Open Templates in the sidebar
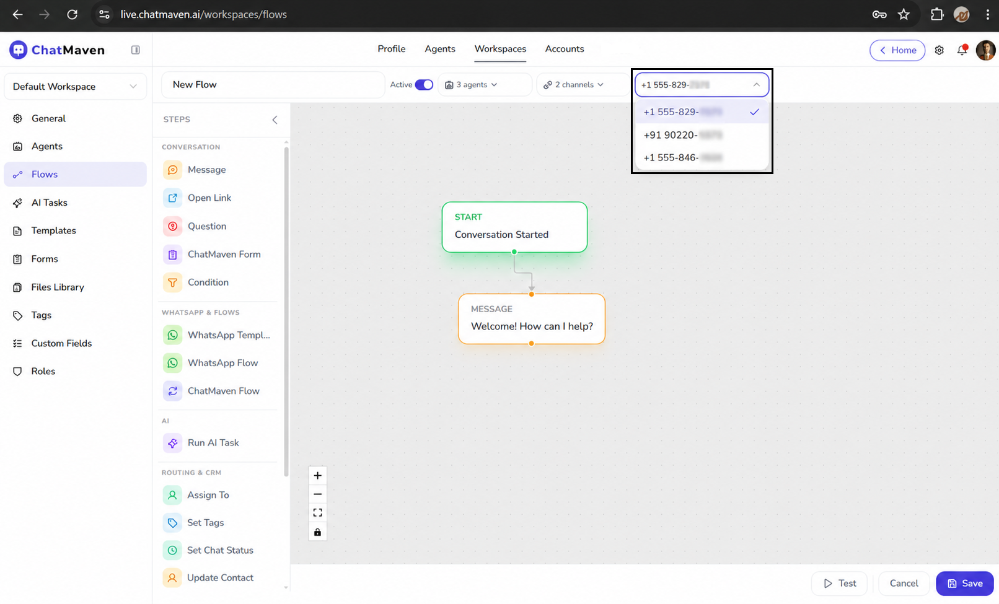Screen dimensions: 999x604 76,230
